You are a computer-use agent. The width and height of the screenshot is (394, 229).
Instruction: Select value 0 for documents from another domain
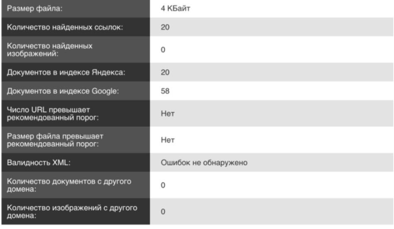point(163,185)
